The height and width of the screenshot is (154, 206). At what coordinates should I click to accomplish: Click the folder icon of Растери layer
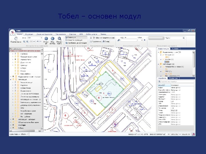16,125
